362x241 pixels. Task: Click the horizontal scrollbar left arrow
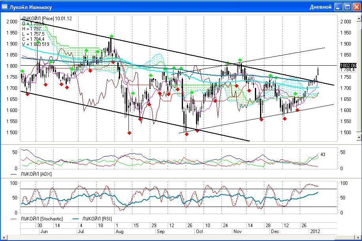[x=4, y=237]
